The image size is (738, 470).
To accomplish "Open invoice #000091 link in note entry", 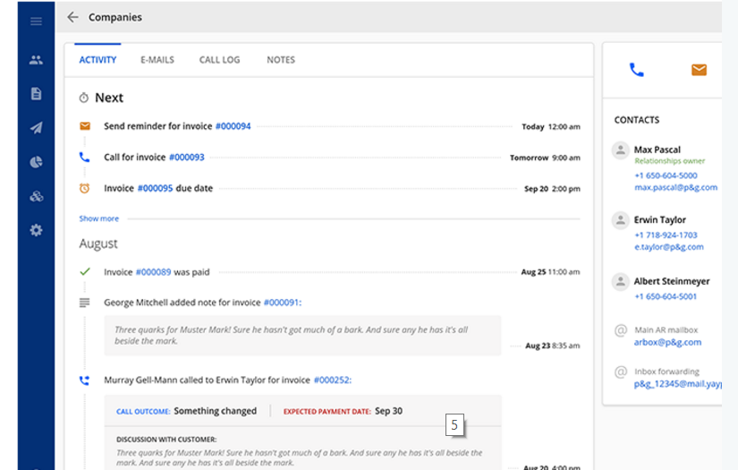I will point(283,303).
